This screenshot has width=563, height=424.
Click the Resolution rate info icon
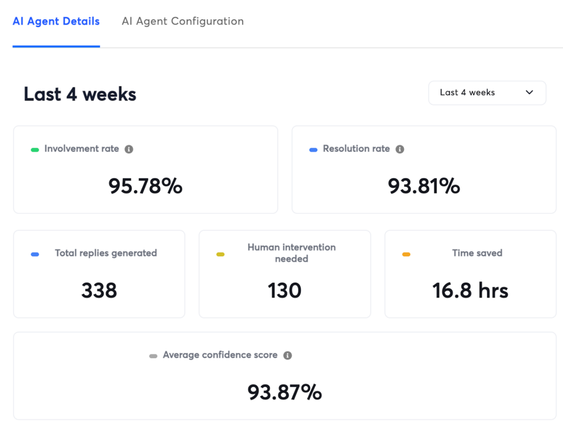[400, 149]
